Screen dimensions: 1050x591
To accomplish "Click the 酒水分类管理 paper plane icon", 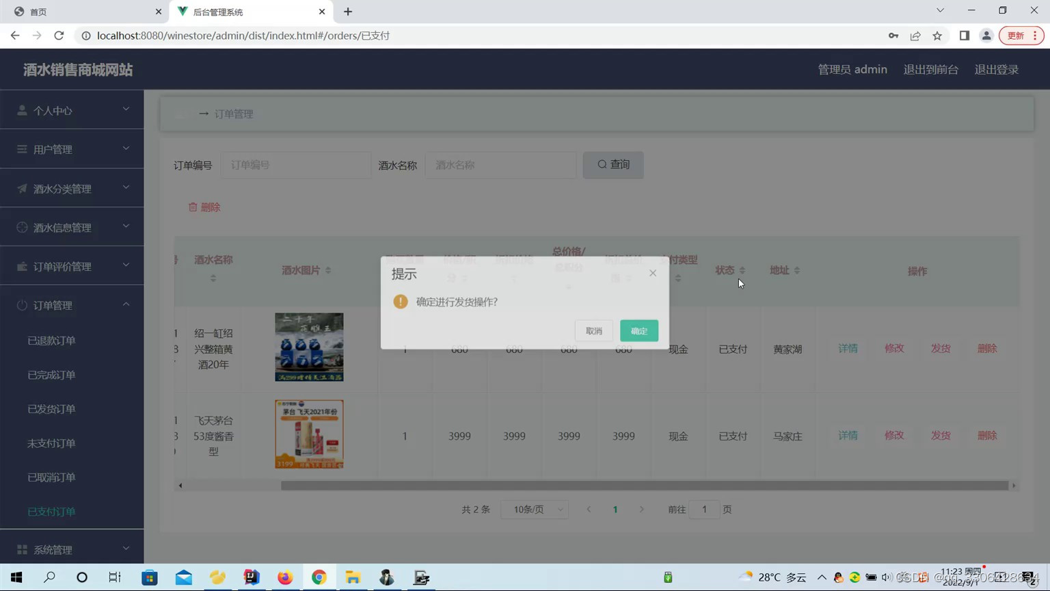I will [x=22, y=188].
